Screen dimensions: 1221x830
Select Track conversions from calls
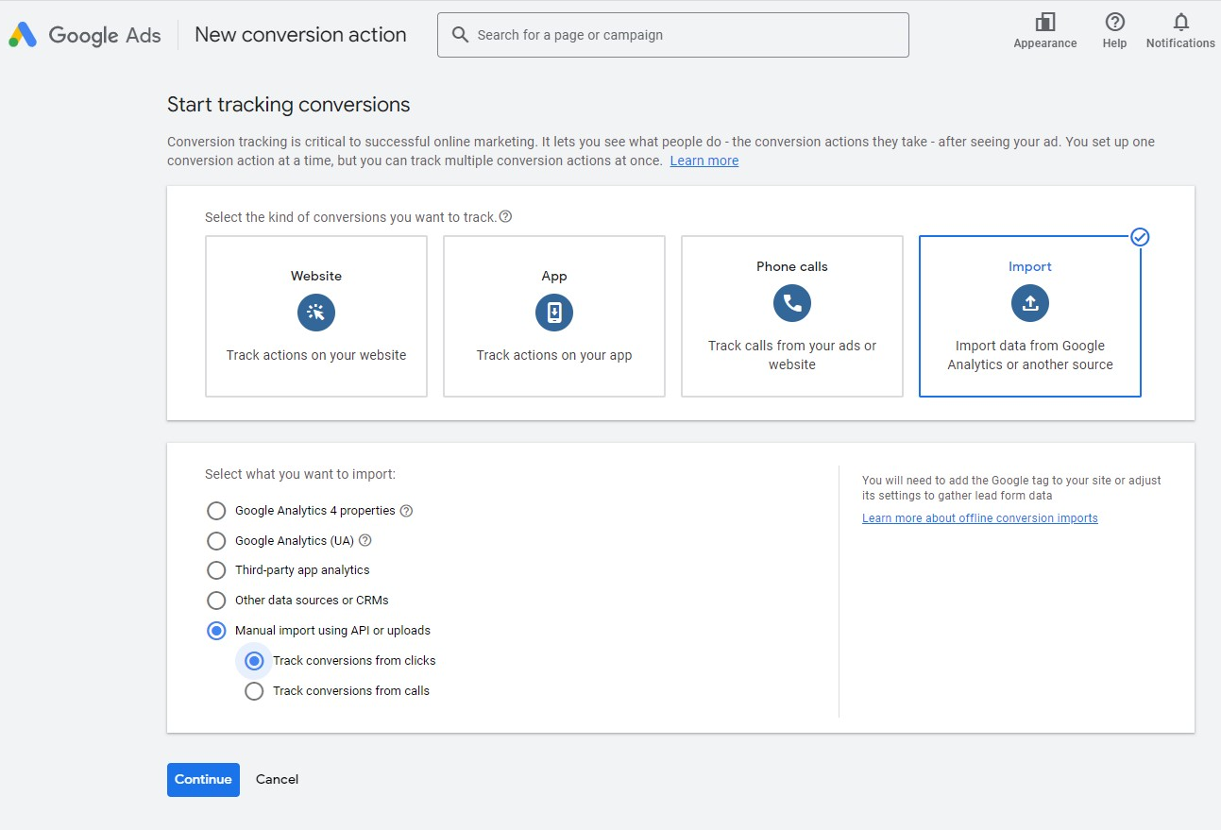(x=254, y=691)
